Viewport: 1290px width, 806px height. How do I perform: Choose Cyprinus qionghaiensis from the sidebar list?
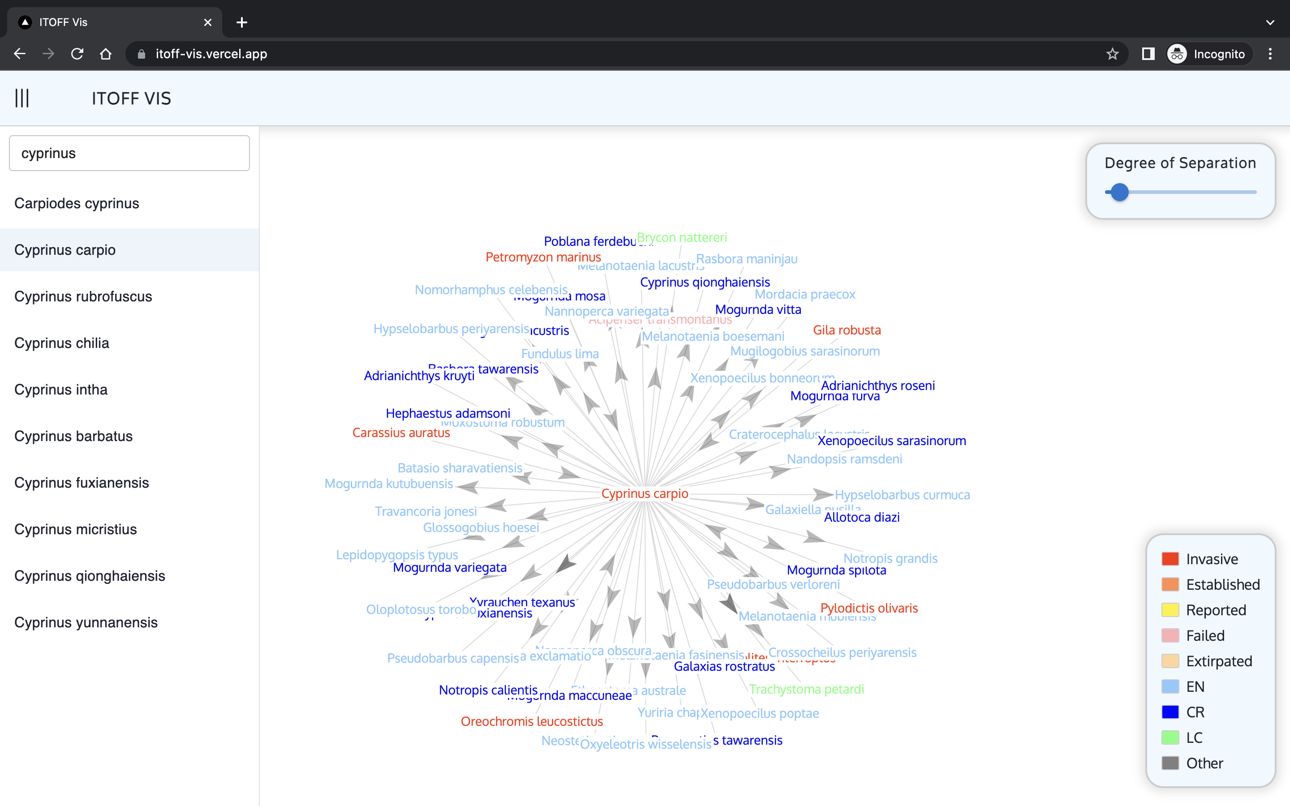(129, 576)
